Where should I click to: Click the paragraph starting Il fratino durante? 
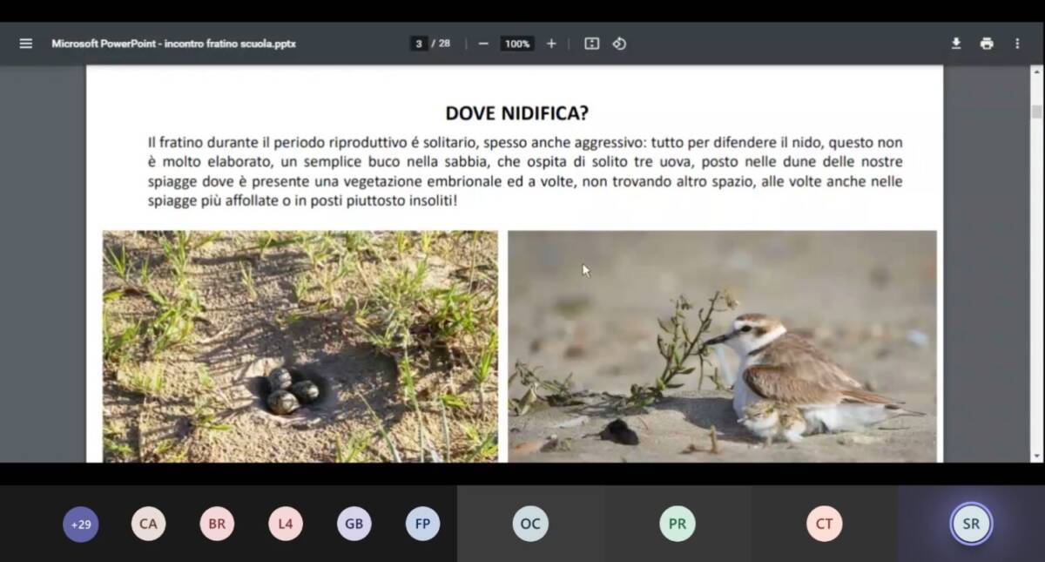[525, 172]
